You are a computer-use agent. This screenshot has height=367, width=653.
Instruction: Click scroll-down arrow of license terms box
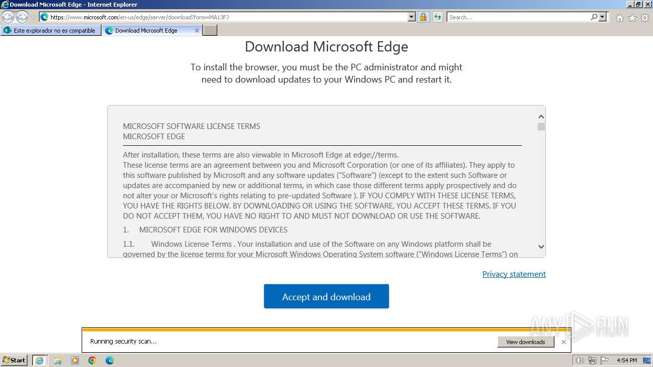point(541,247)
